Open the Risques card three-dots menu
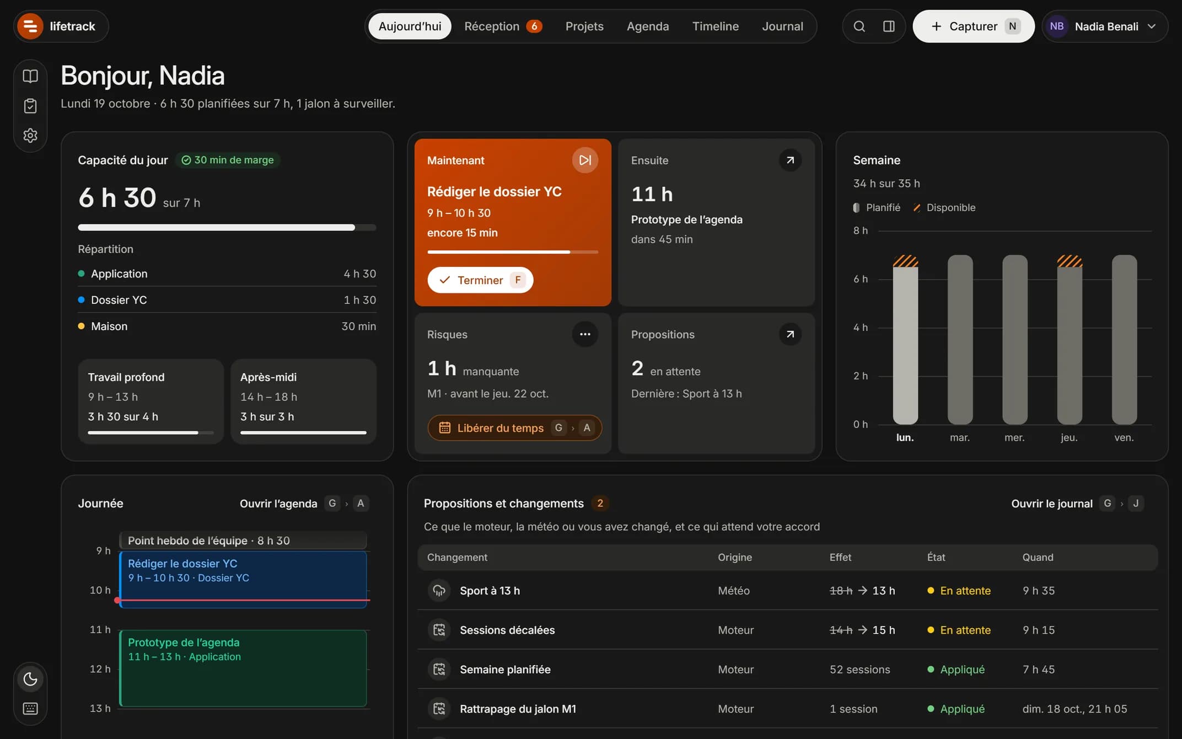 pos(585,334)
